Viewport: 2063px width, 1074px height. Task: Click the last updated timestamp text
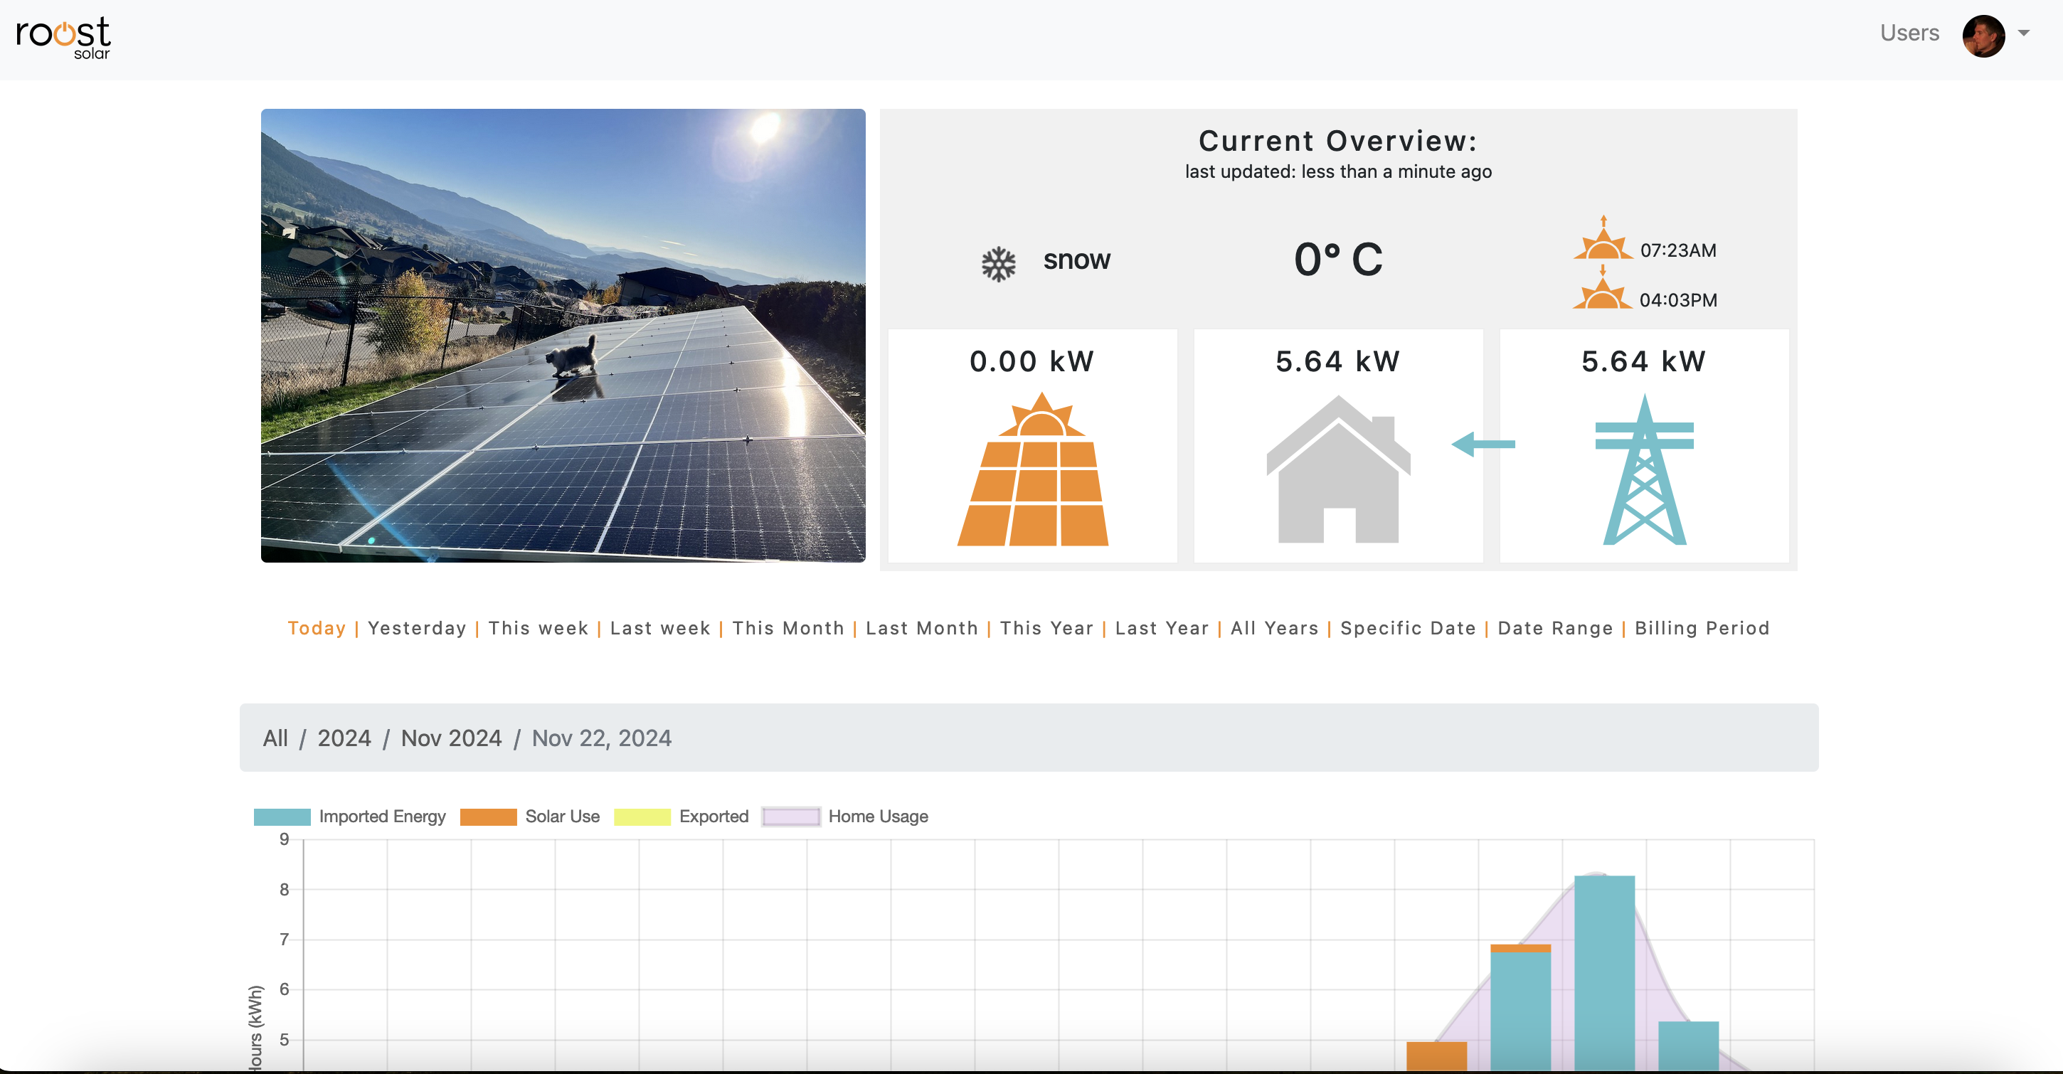pyautogui.click(x=1338, y=171)
